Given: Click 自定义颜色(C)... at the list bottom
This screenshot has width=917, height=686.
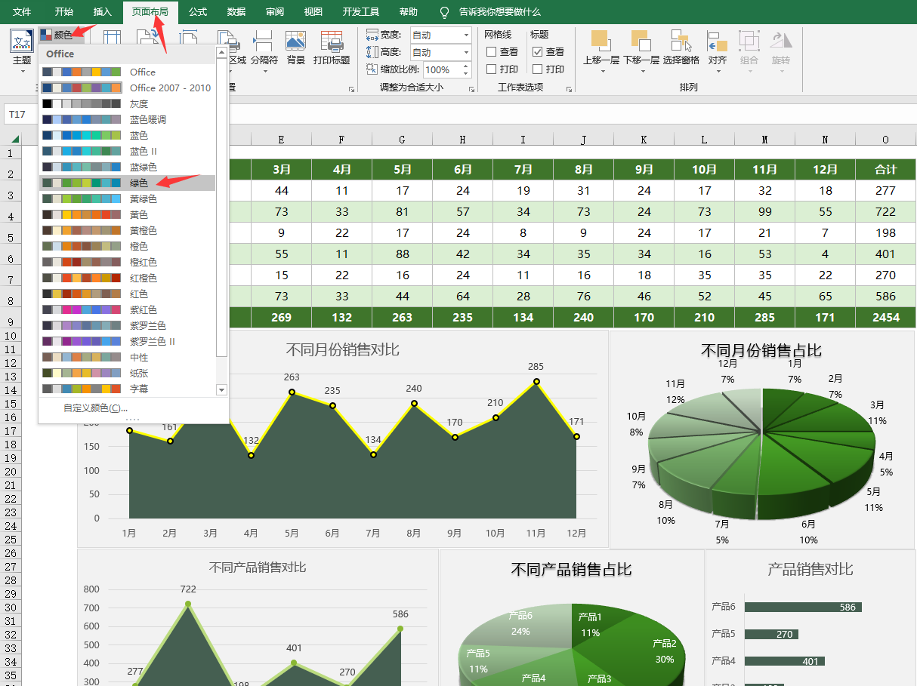Looking at the screenshot, I should [96, 408].
